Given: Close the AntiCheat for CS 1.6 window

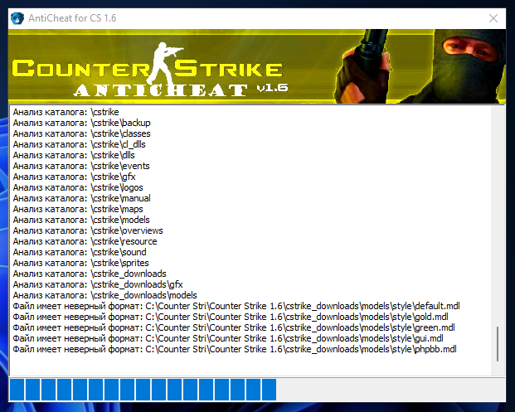Looking at the screenshot, I should point(493,17).
